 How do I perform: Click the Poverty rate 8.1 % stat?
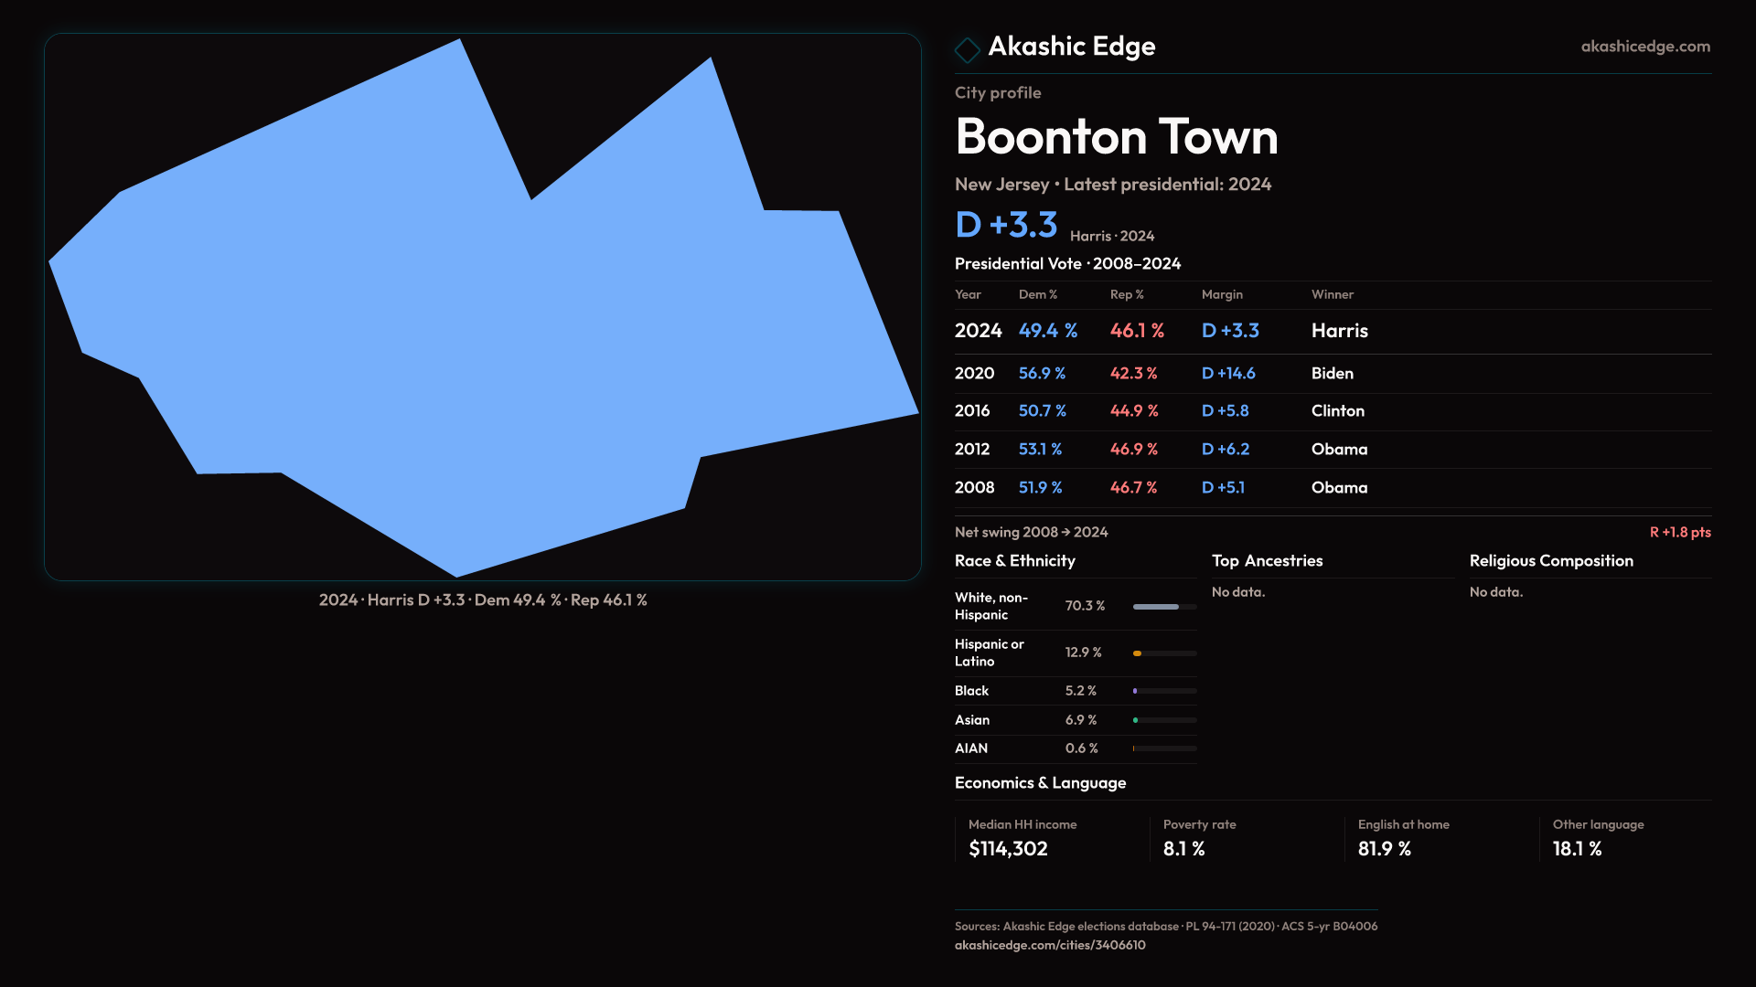pyautogui.click(x=1183, y=849)
